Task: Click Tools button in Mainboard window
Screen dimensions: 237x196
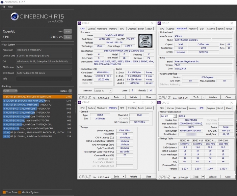Action: 196,97
